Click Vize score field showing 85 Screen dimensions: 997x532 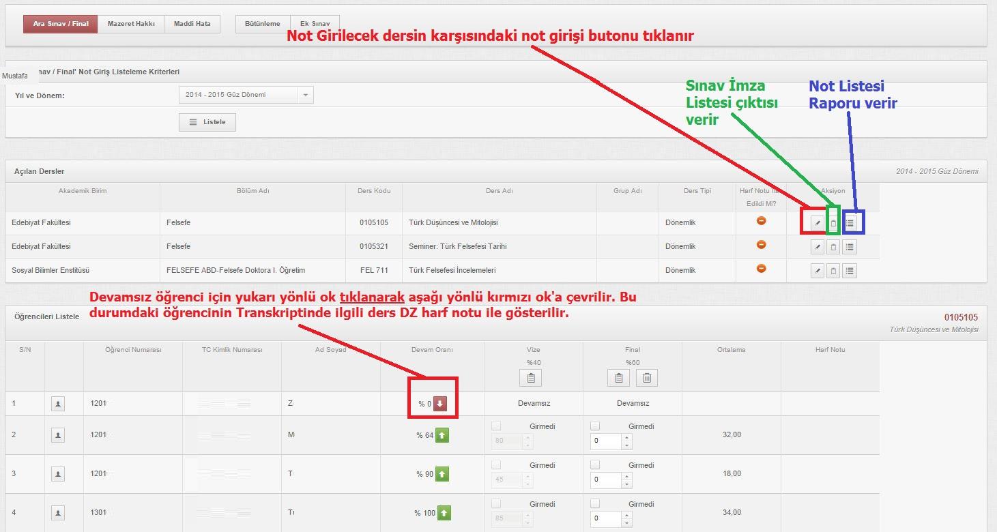click(x=507, y=518)
